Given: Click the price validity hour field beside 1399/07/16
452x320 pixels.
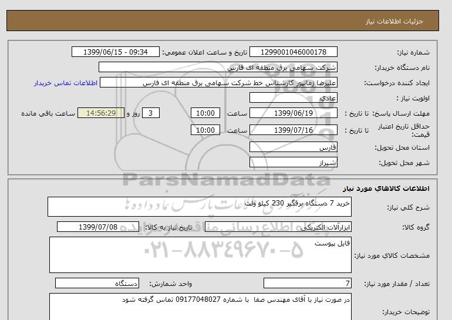Looking at the screenshot, I should pos(205,130).
